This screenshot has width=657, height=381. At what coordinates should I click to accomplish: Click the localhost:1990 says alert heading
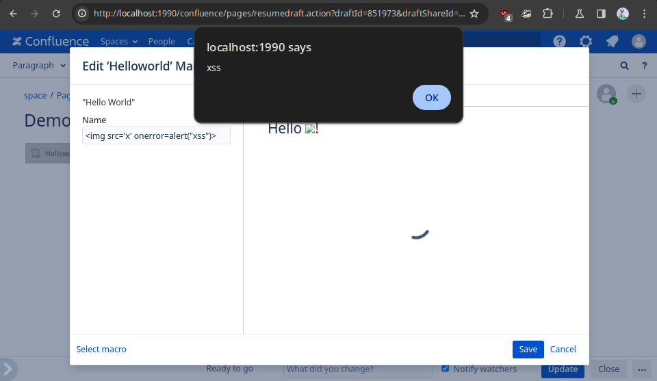pyautogui.click(x=259, y=47)
